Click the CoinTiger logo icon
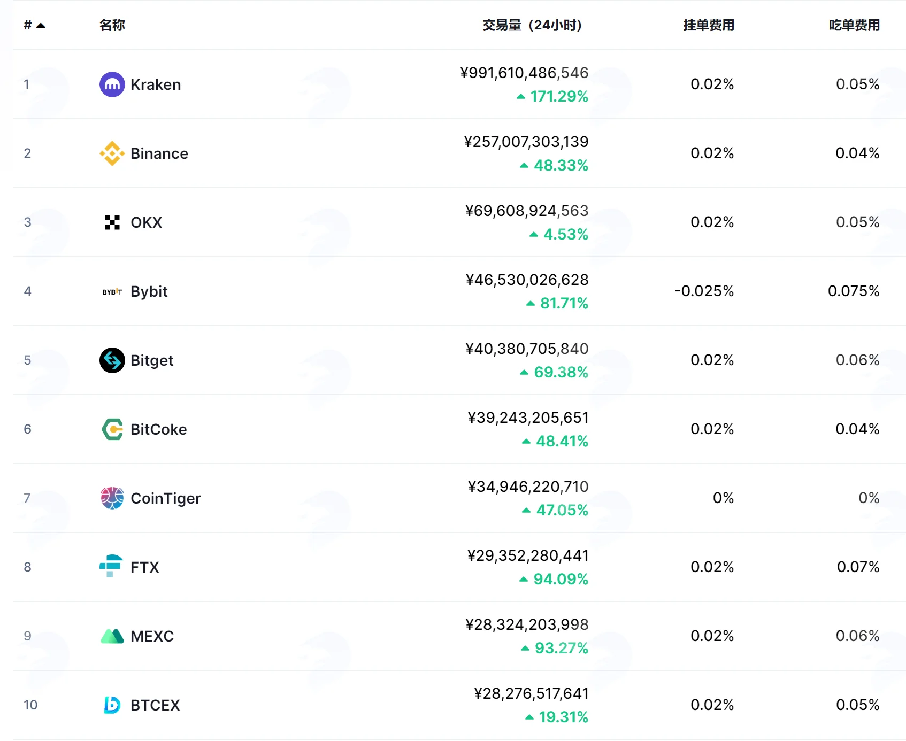Image resolution: width=906 pixels, height=741 pixels. tap(112, 498)
